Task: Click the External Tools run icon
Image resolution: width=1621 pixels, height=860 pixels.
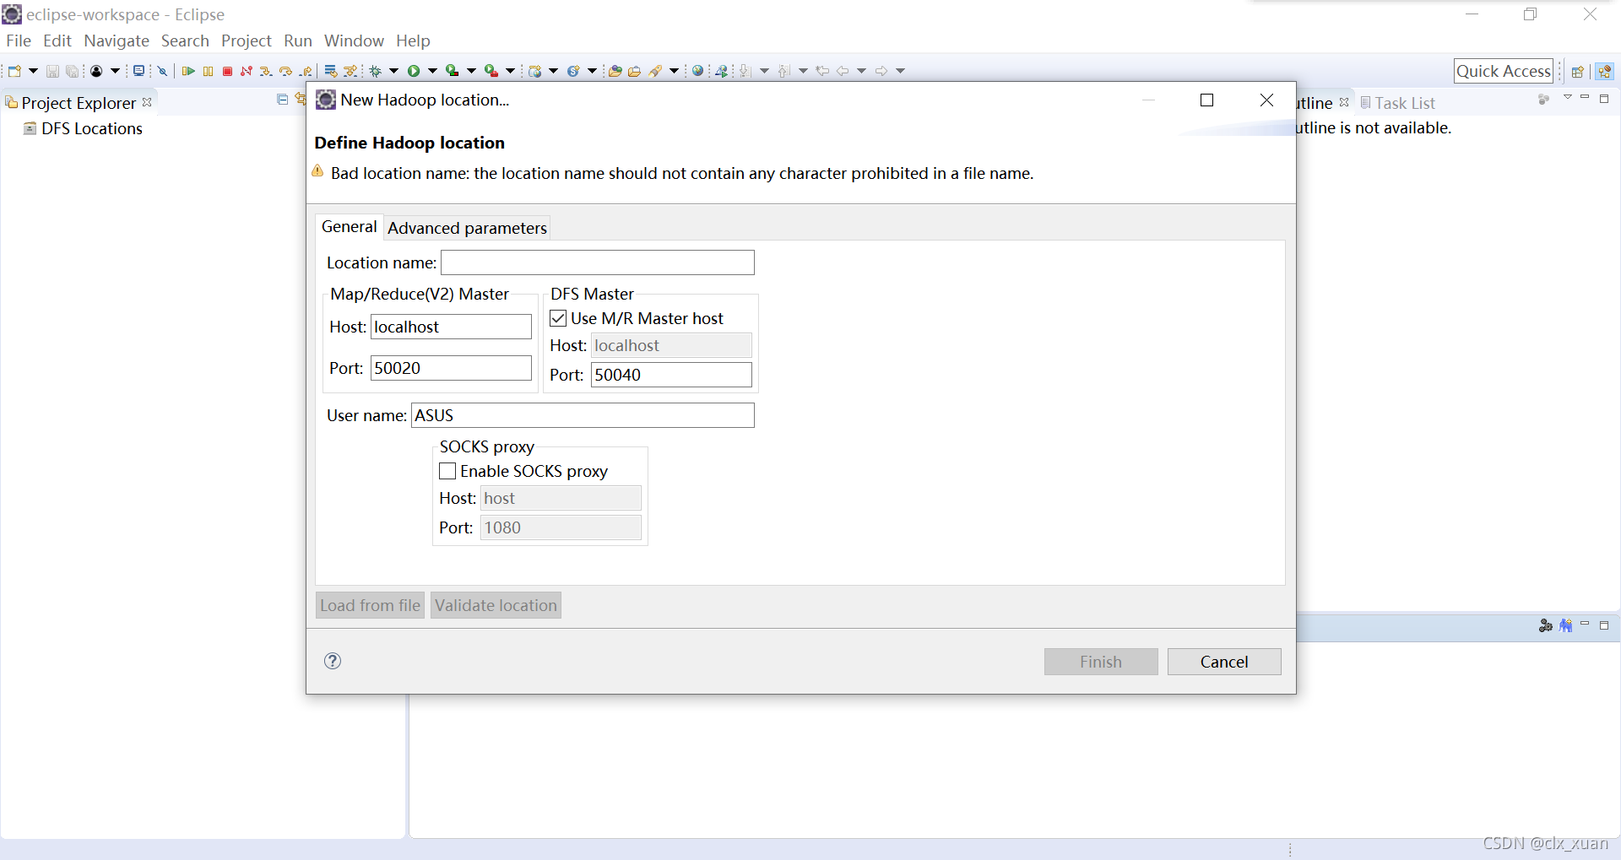Action: pyautogui.click(x=491, y=71)
